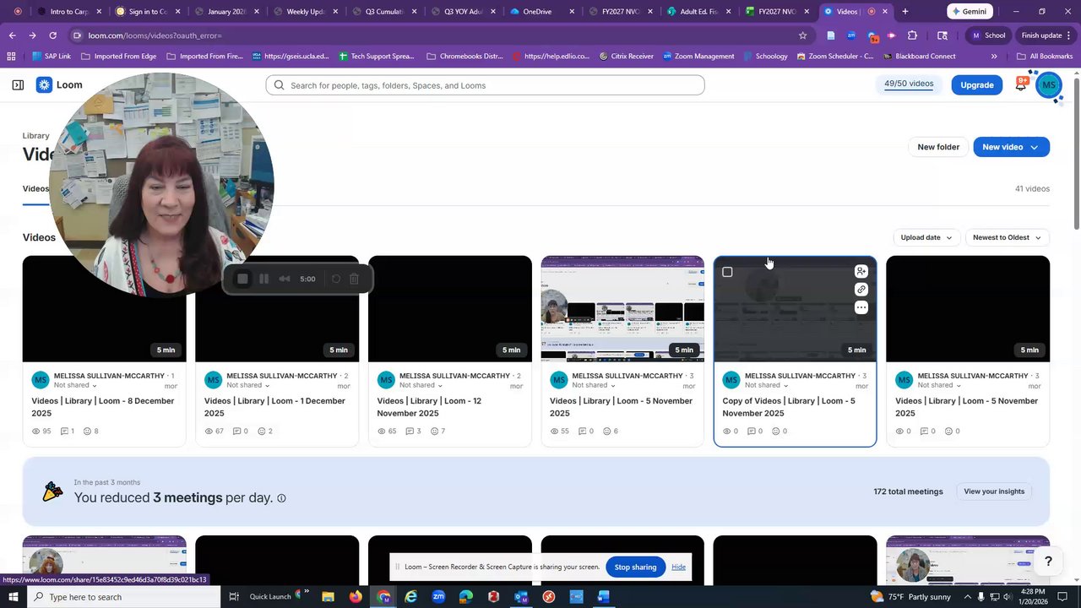
Task: Click the 49/50 videos counter
Action: pos(909,84)
